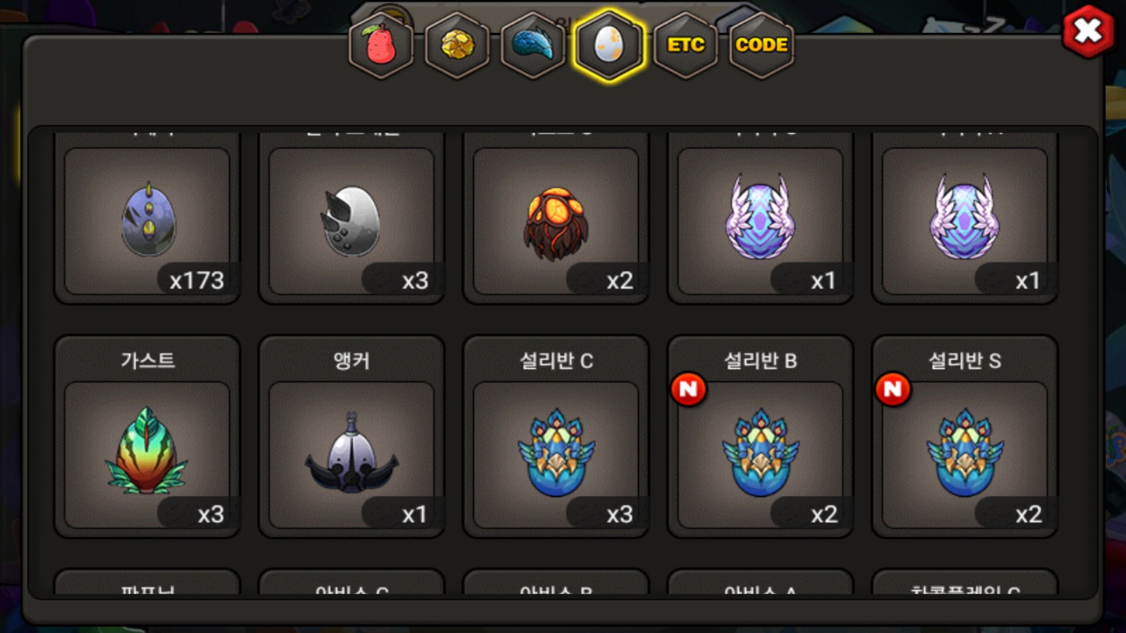Switch to the gold nugget tab
Image resolution: width=1126 pixels, height=633 pixels.
[x=457, y=45]
